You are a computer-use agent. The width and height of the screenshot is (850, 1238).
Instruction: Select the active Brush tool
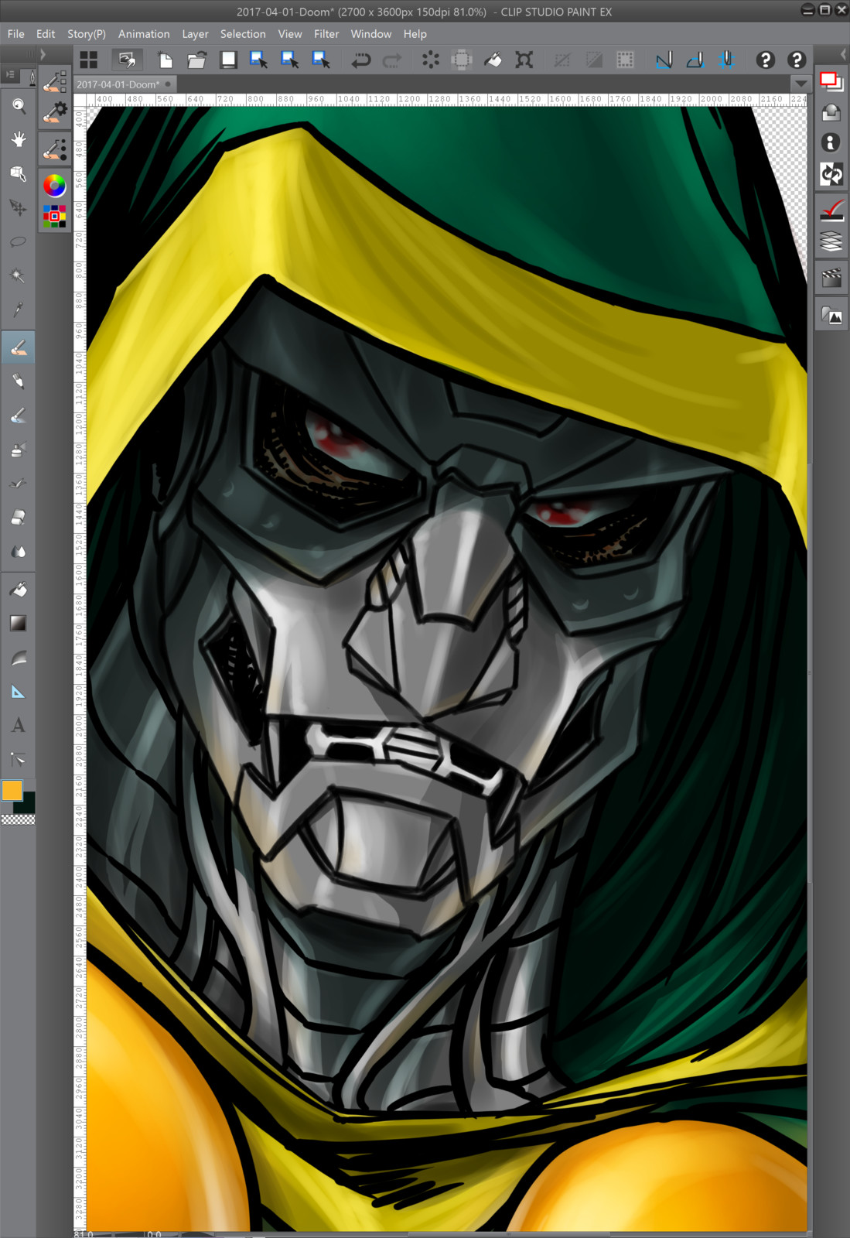pos(19,348)
